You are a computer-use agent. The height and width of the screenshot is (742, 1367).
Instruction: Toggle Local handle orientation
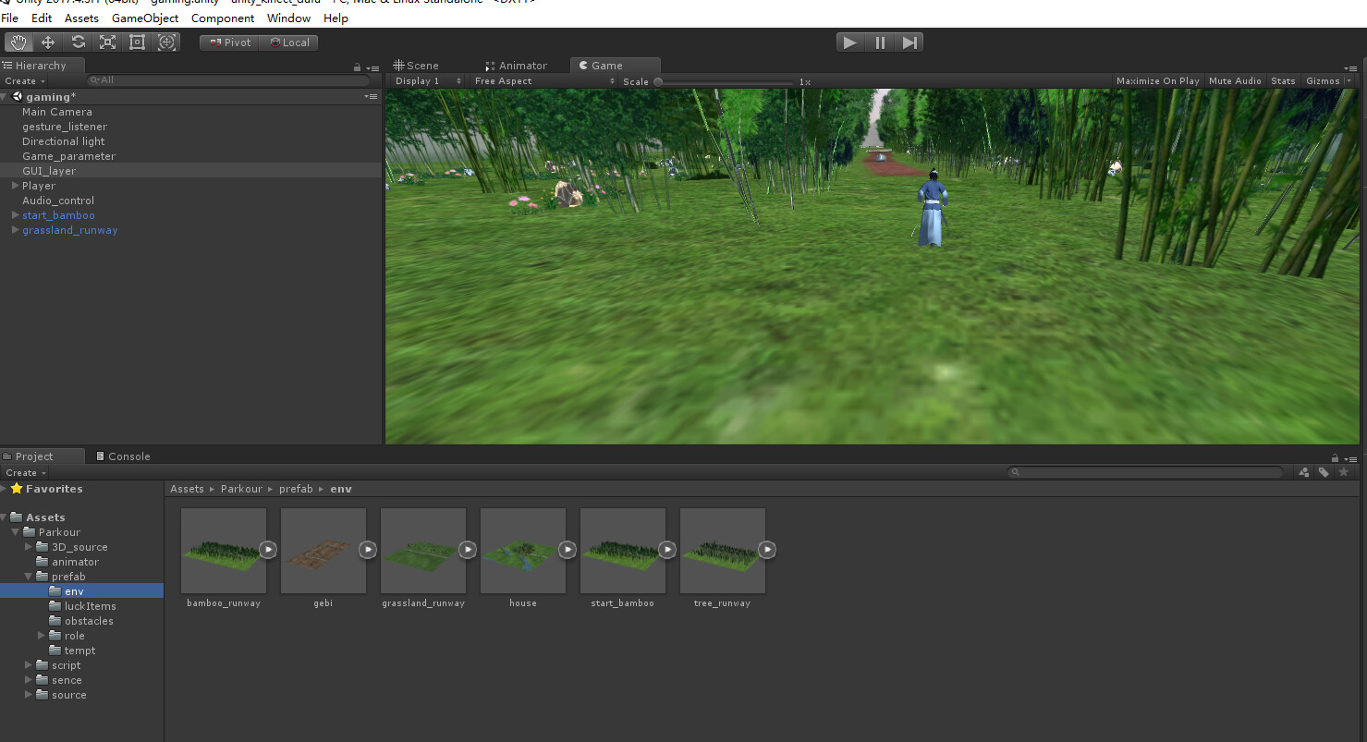click(x=290, y=42)
